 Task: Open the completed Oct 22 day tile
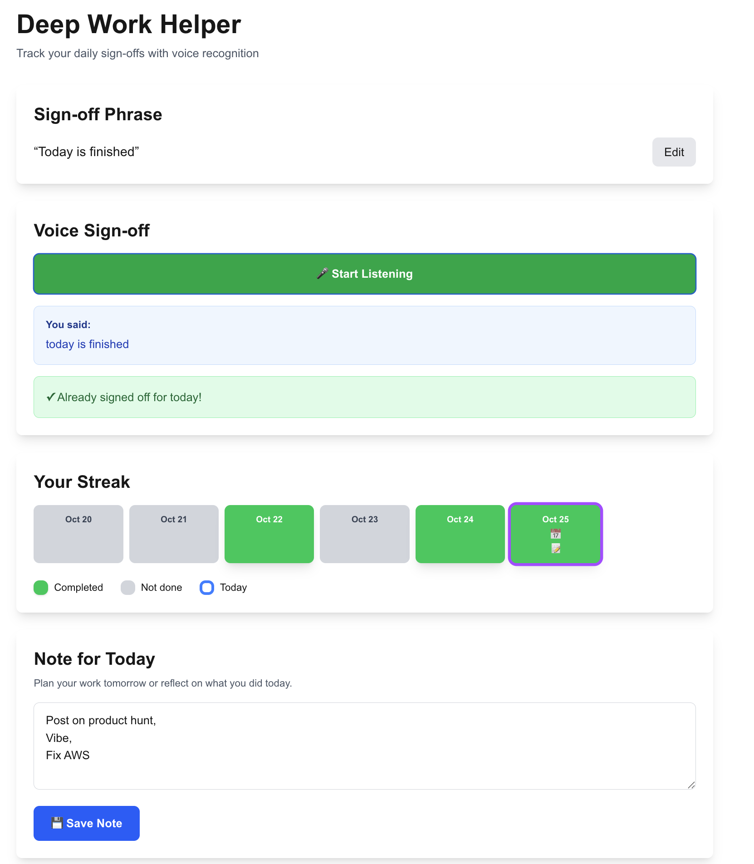point(269,534)
